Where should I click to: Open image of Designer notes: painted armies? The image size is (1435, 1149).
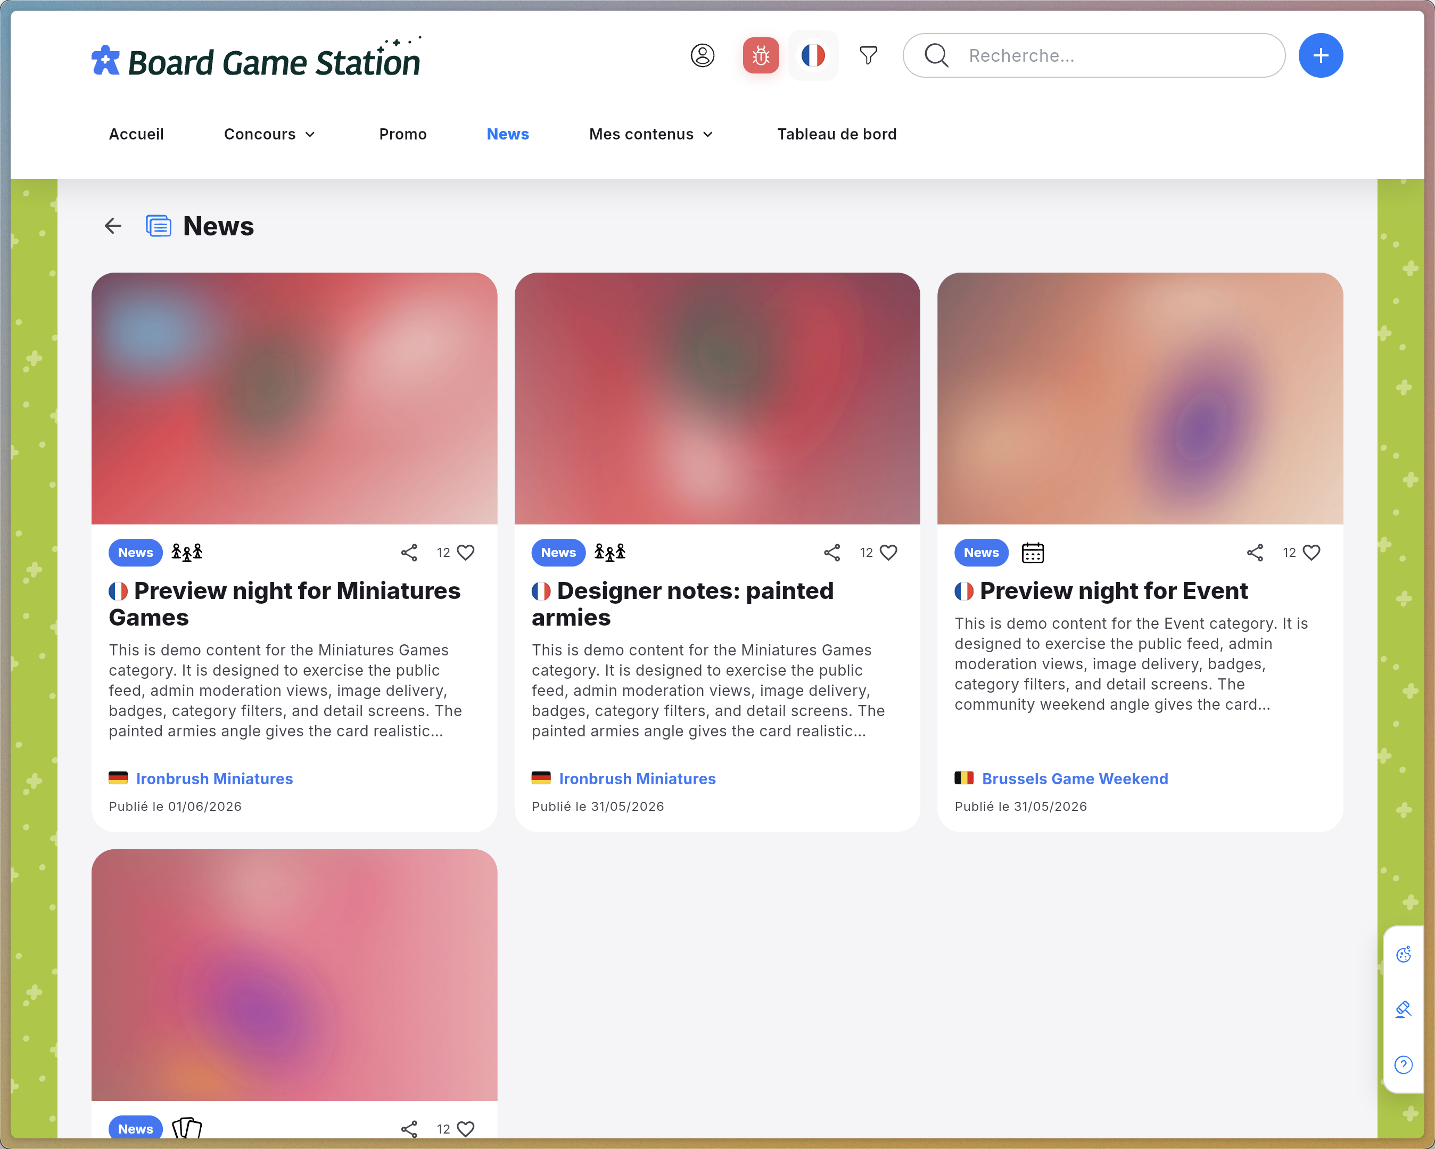point(717,398)
